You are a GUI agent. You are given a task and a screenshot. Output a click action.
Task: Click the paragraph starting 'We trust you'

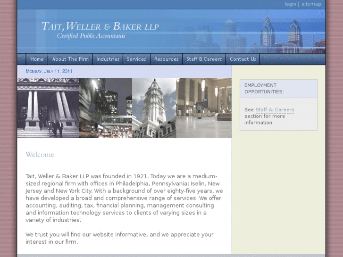coord(119,238)
